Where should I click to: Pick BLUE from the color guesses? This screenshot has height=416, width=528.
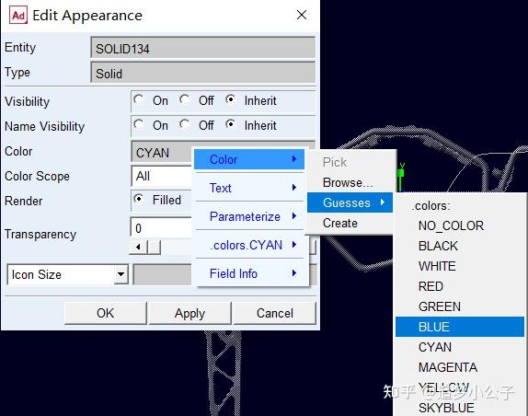click(460, 327)
